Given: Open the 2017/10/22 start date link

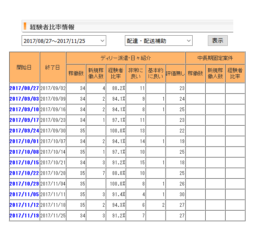Looking at the screenshot, I should (24, 173).
